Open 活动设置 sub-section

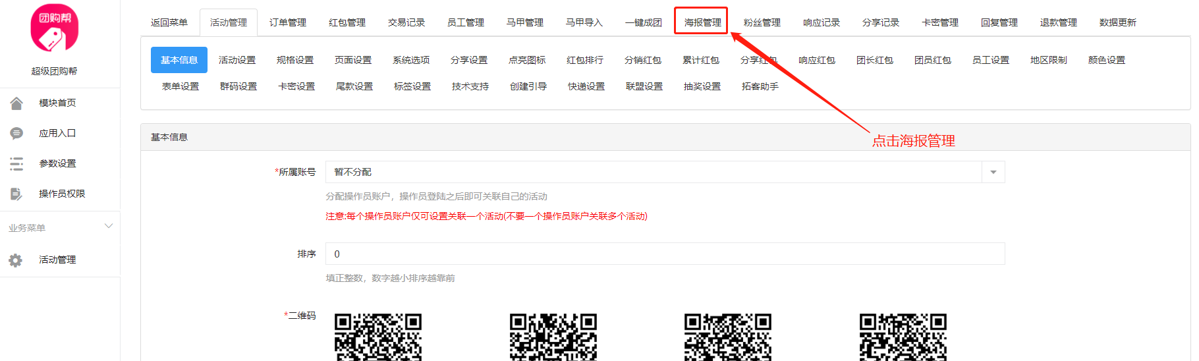(237, 60)
